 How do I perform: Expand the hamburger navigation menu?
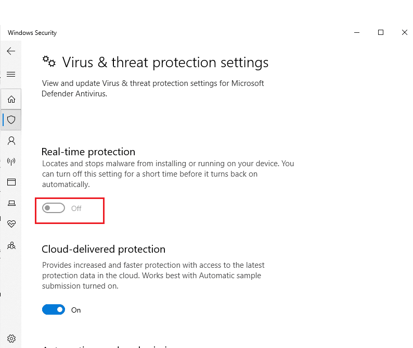tap(11, 74)
